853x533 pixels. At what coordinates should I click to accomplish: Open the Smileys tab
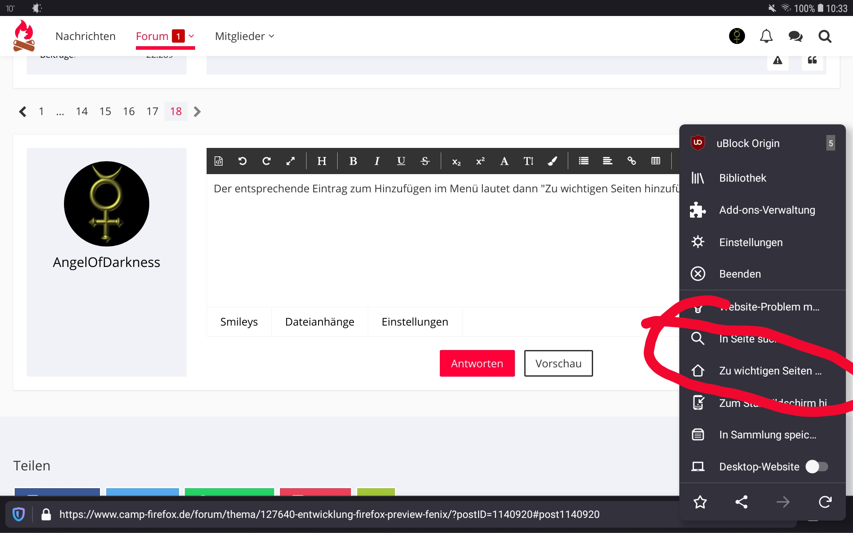[239, 322]
